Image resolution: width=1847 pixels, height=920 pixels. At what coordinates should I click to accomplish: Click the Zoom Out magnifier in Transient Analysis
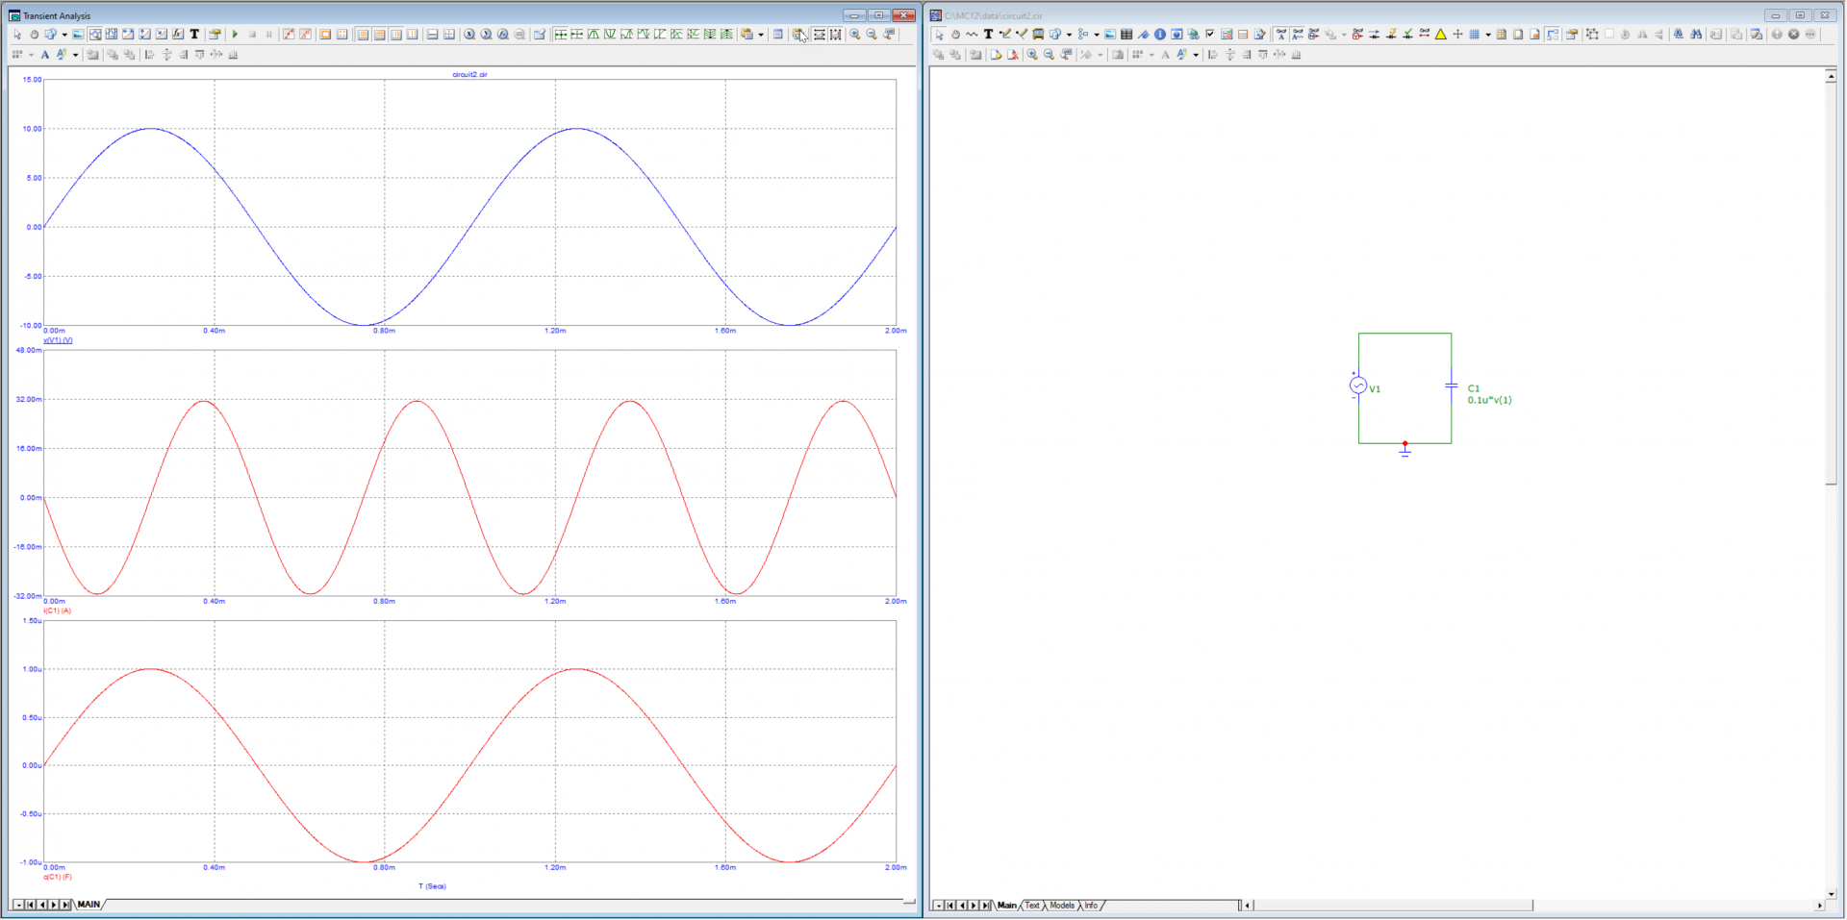pyautogui.click(x=872, y=35)
